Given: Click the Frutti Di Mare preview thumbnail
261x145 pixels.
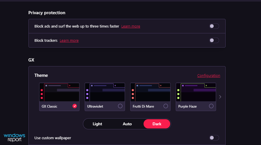Looking at the screenshot, I should [x=150, y=92].
